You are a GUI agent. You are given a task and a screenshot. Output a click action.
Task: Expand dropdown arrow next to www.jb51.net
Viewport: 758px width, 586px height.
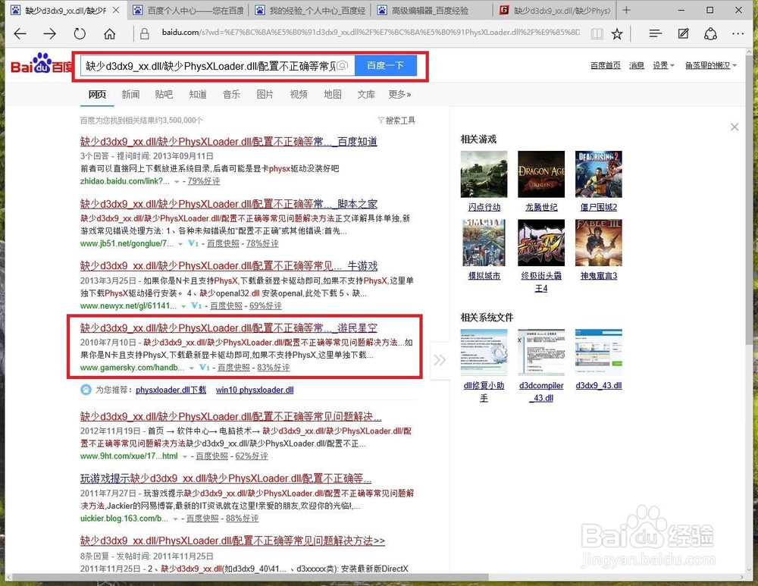(x=180, y=244)
